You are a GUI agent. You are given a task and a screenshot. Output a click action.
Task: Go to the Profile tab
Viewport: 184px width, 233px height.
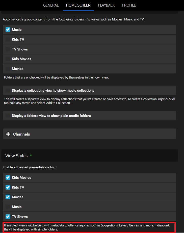click(x=129, y=5)
